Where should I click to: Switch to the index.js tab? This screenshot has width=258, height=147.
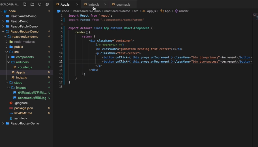click(94, 5)
